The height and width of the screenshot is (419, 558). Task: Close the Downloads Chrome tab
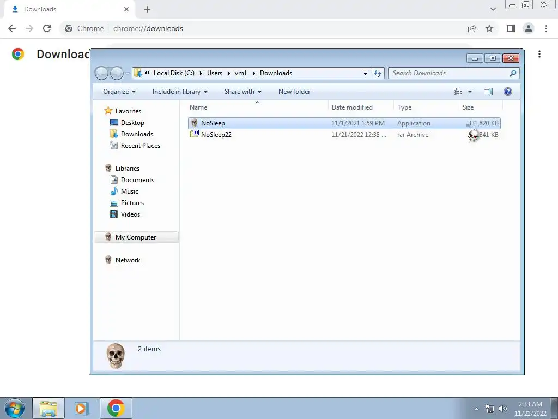coord(126,9)
